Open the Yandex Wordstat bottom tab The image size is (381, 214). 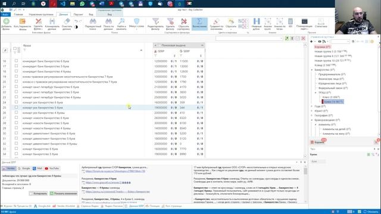(x=64, y=206)
